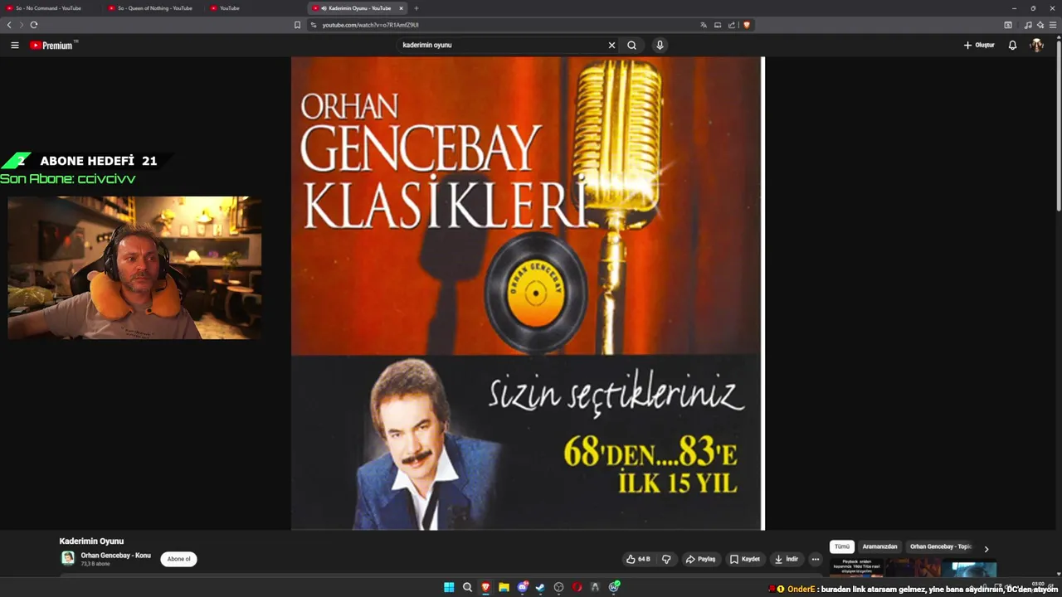Dislike the video

click(x=666, y=559)
